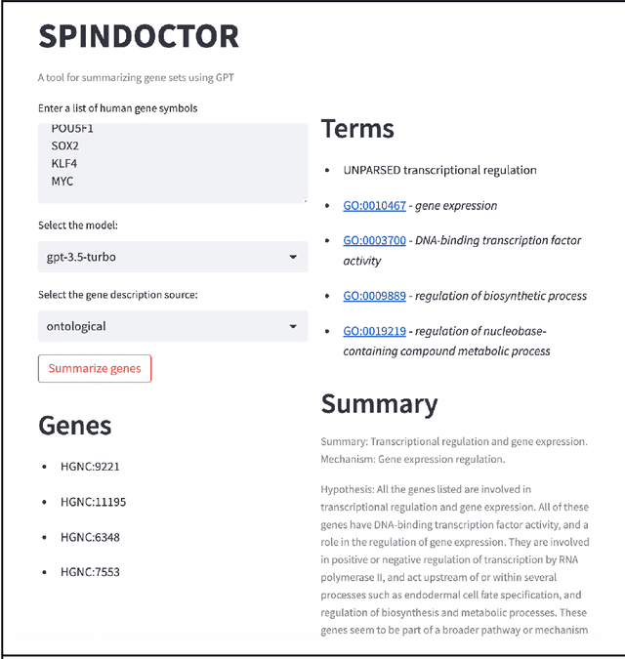Click the HGNC:11195 gene entry
The height and width of the screenshot is (659, 625).
pos(94,502)
